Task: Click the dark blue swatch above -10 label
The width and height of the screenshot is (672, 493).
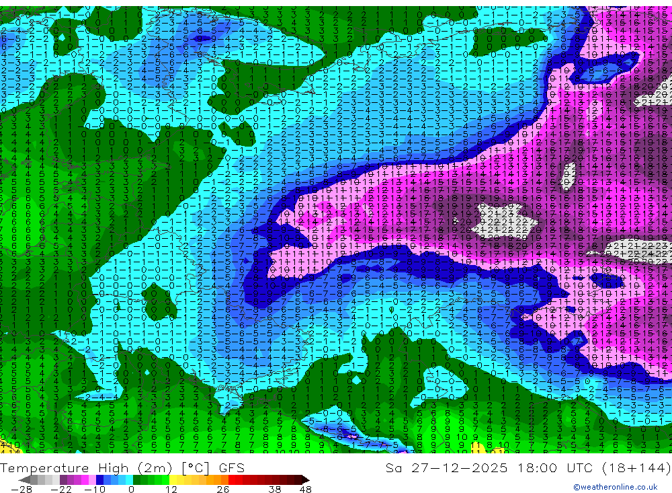Action: pos(99,480)
